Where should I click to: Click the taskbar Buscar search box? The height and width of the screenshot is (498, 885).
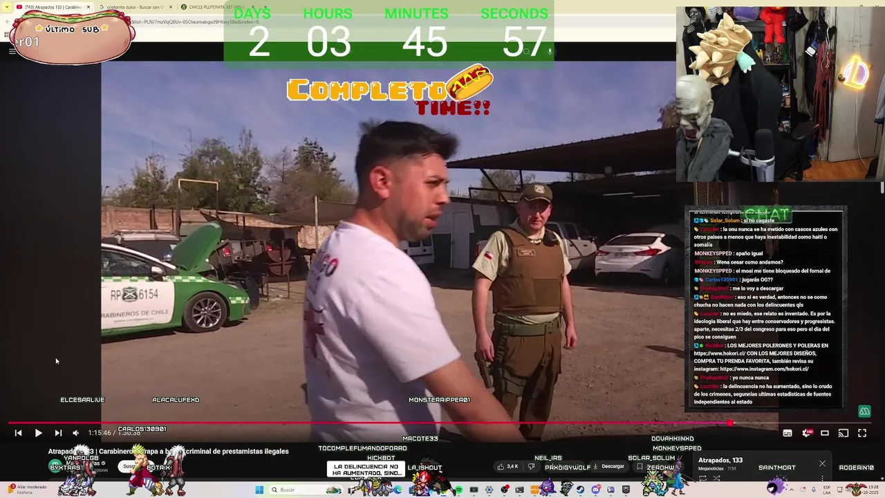pos(304,490)
